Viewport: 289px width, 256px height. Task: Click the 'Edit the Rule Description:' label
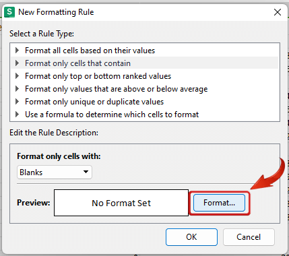tap(54, 133)
